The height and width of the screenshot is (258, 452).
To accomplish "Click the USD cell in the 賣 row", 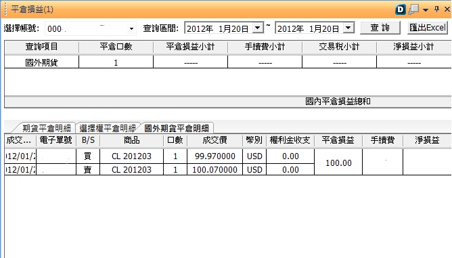I will pyautogui.click(x=254, y=169).
